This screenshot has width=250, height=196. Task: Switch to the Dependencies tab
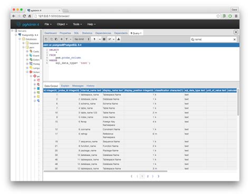coord(103,33)
